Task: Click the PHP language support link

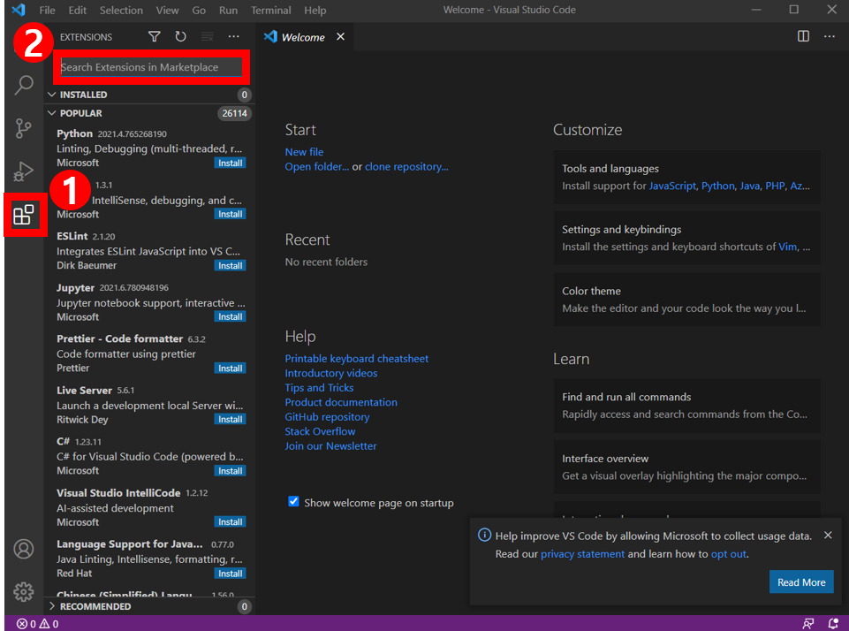Action: coord(775,186)
